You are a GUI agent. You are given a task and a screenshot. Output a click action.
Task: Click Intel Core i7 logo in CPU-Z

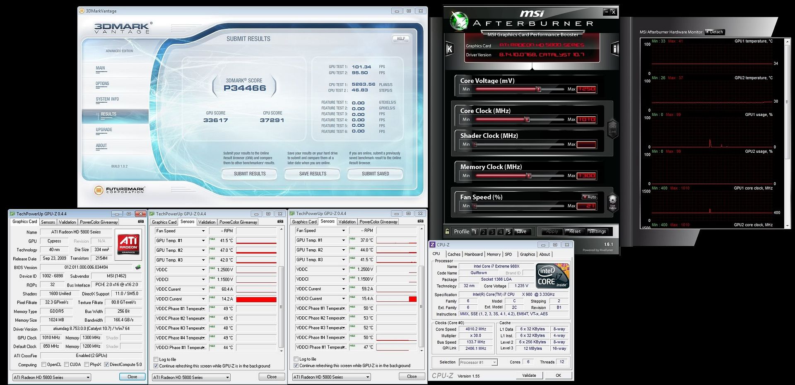[553, 276]
